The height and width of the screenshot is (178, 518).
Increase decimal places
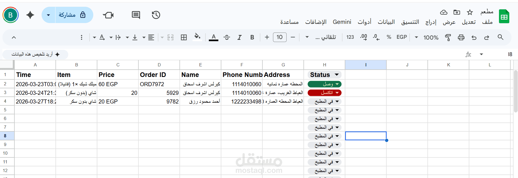click(x=364, y=37)
